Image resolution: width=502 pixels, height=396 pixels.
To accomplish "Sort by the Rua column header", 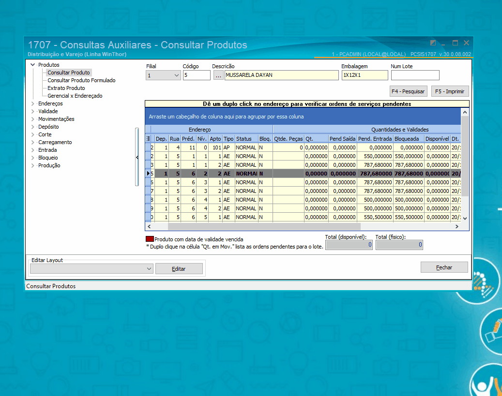I will (174, 139).
